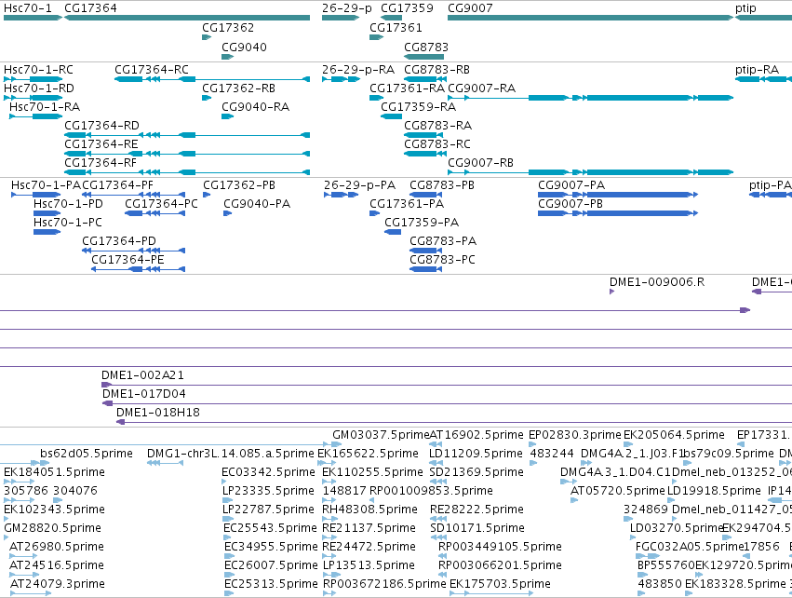Click the ptip gene label
The image size is (792, 598).
(x=745, y=8)
